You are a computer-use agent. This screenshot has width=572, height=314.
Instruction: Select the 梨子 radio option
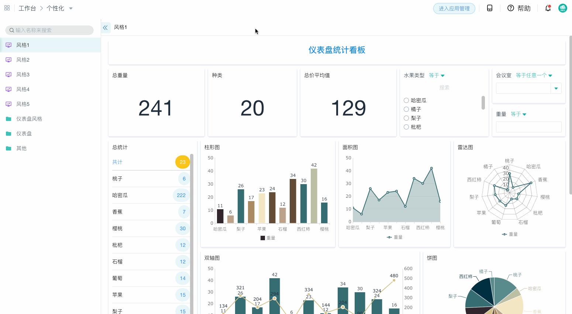(x=406, y=118)
